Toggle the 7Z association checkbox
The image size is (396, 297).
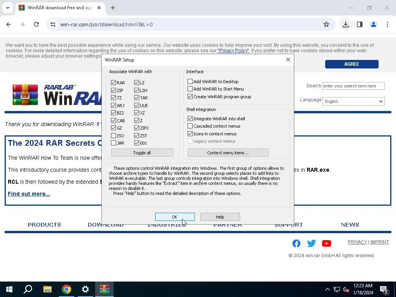(113, 98)
